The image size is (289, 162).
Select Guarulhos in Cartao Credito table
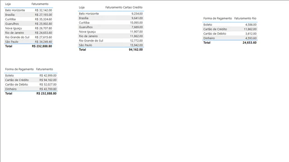click(86, 27)
